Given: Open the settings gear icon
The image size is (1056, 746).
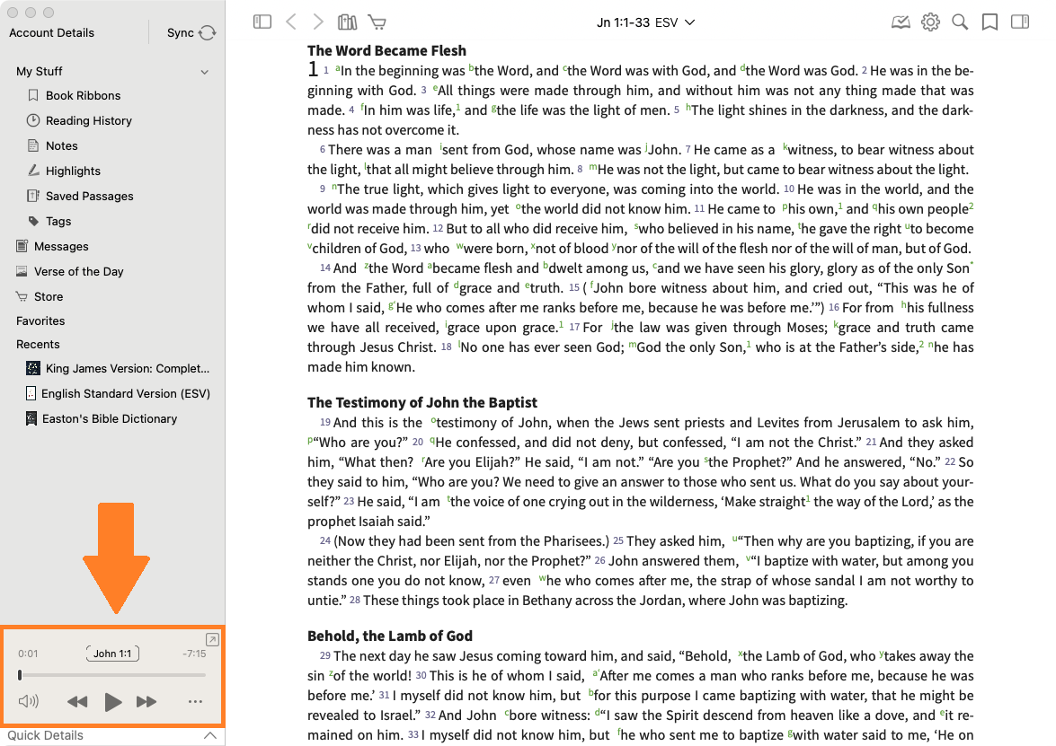Looking at the screenshot, I should pos(930,22).
